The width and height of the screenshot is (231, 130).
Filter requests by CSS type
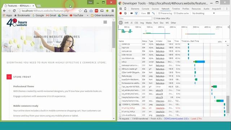pos(136,23)
